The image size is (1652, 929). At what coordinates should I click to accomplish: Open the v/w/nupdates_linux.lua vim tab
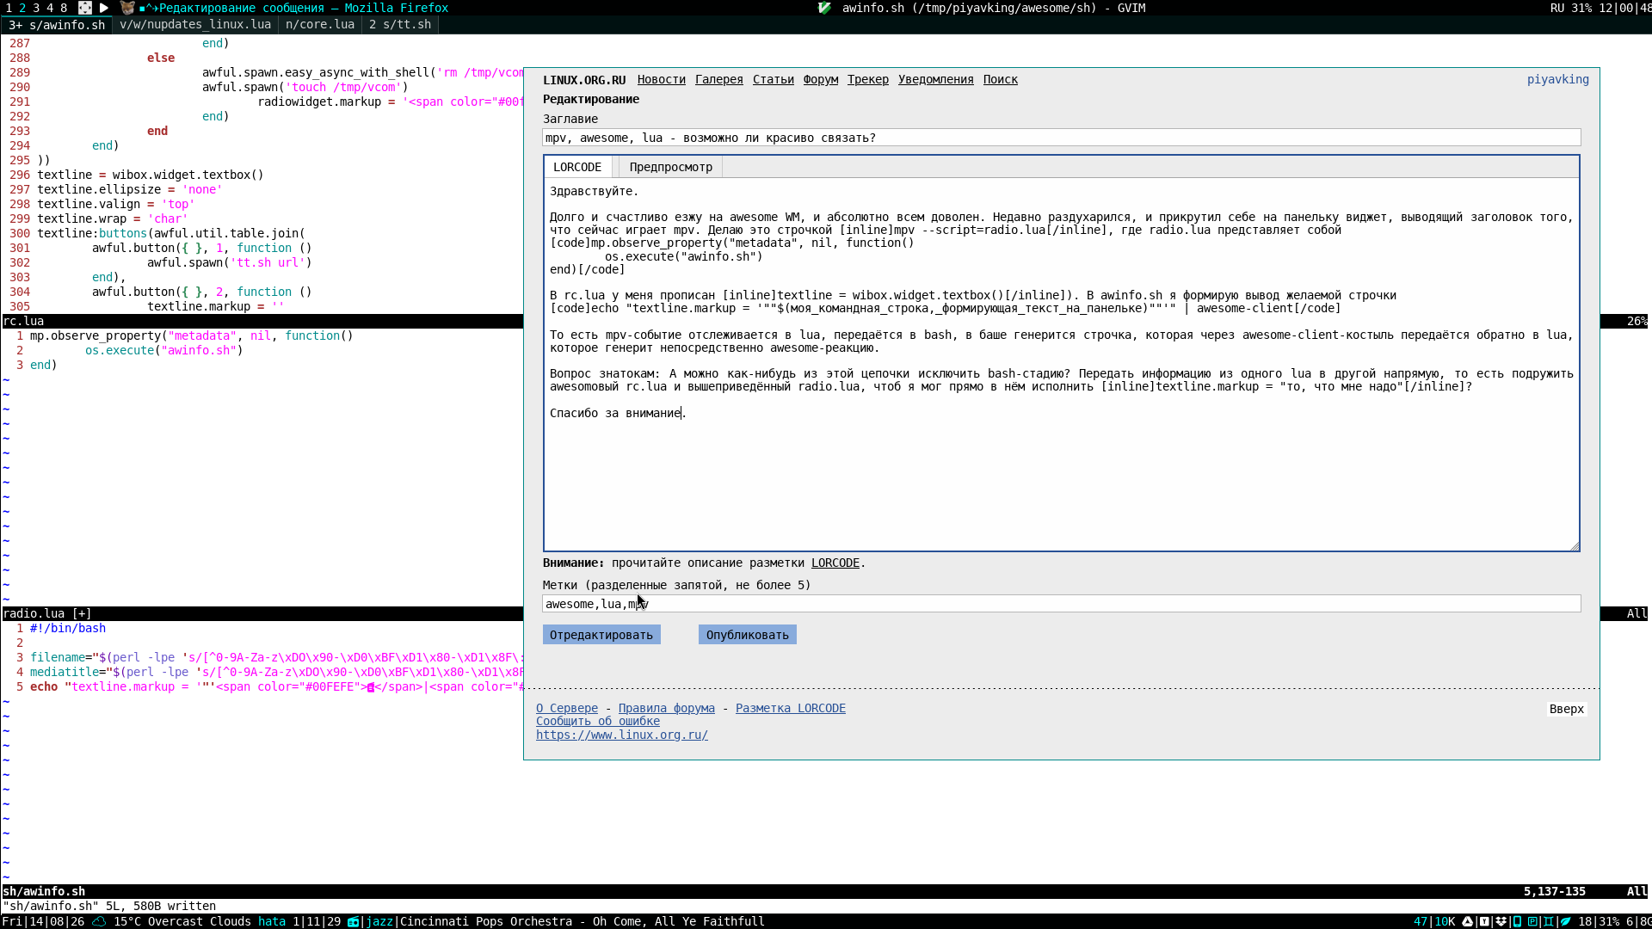click(x=195, y=25)
